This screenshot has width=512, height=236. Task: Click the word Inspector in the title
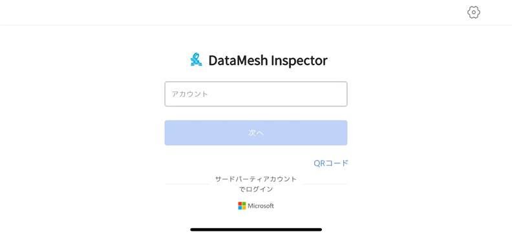(x=299, y=61)
